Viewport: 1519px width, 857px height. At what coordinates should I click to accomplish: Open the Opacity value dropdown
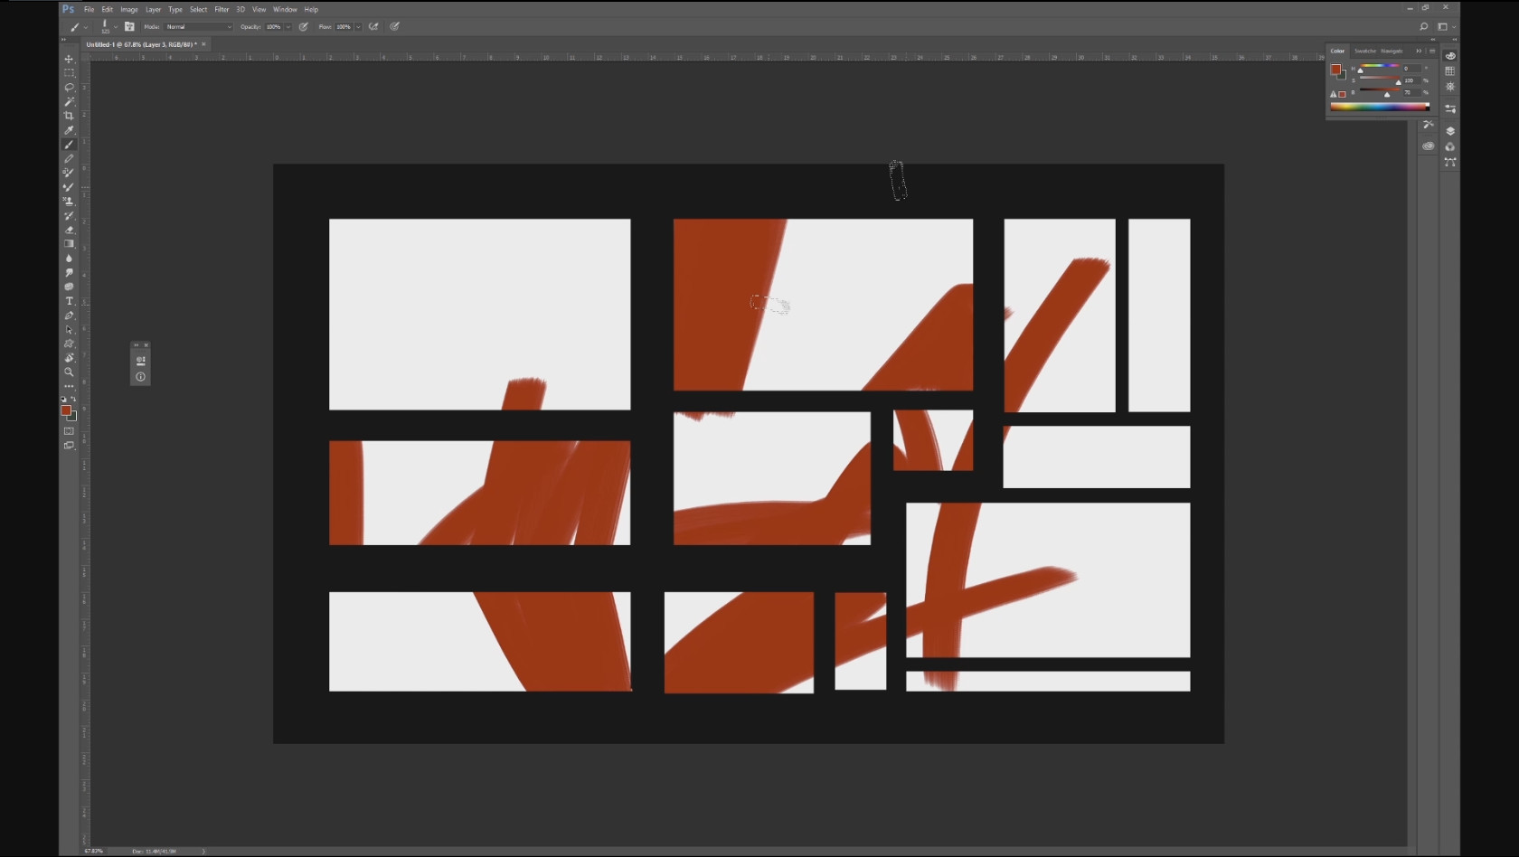[288, 26]
